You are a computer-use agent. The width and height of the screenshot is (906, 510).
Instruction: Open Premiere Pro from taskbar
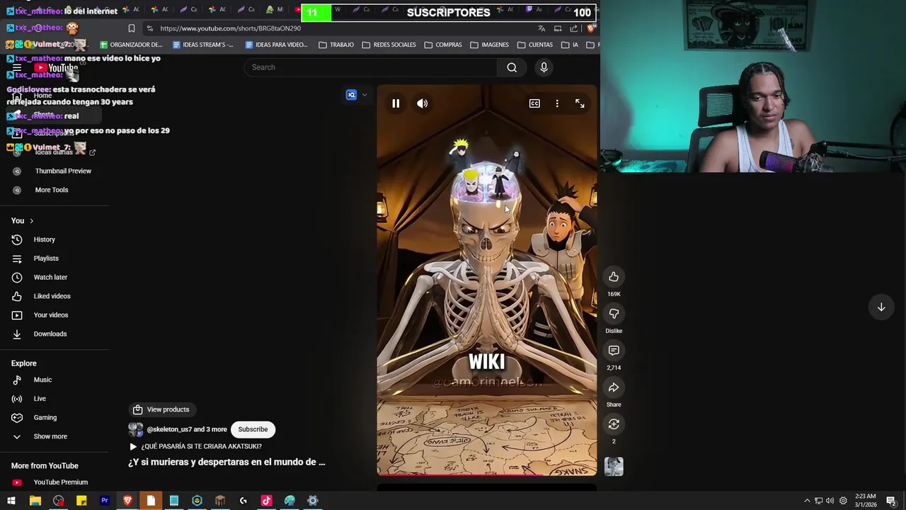click(105, 501)
